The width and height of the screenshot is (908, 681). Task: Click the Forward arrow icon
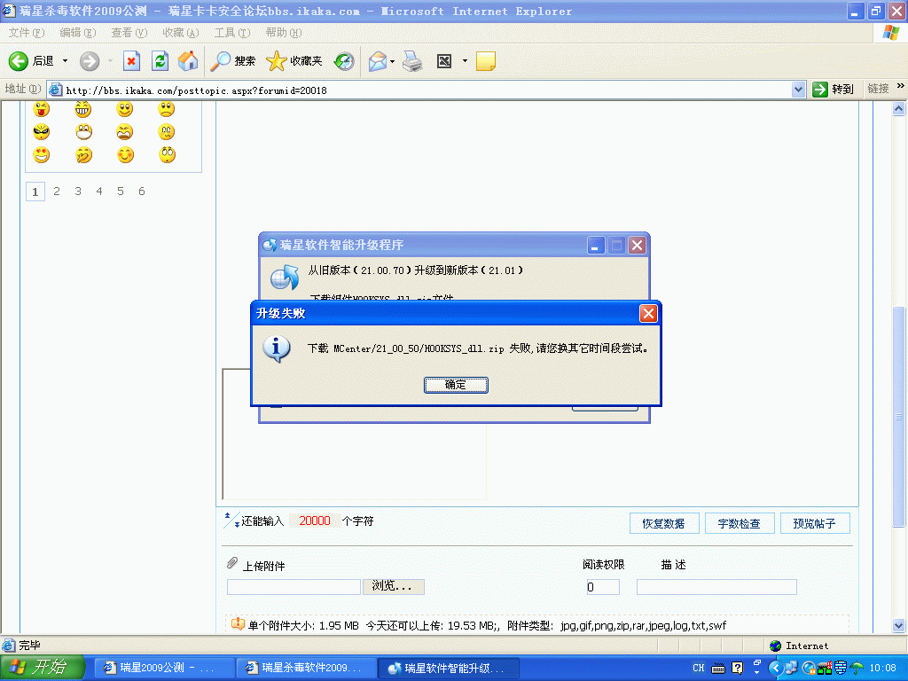click(90, 61)
